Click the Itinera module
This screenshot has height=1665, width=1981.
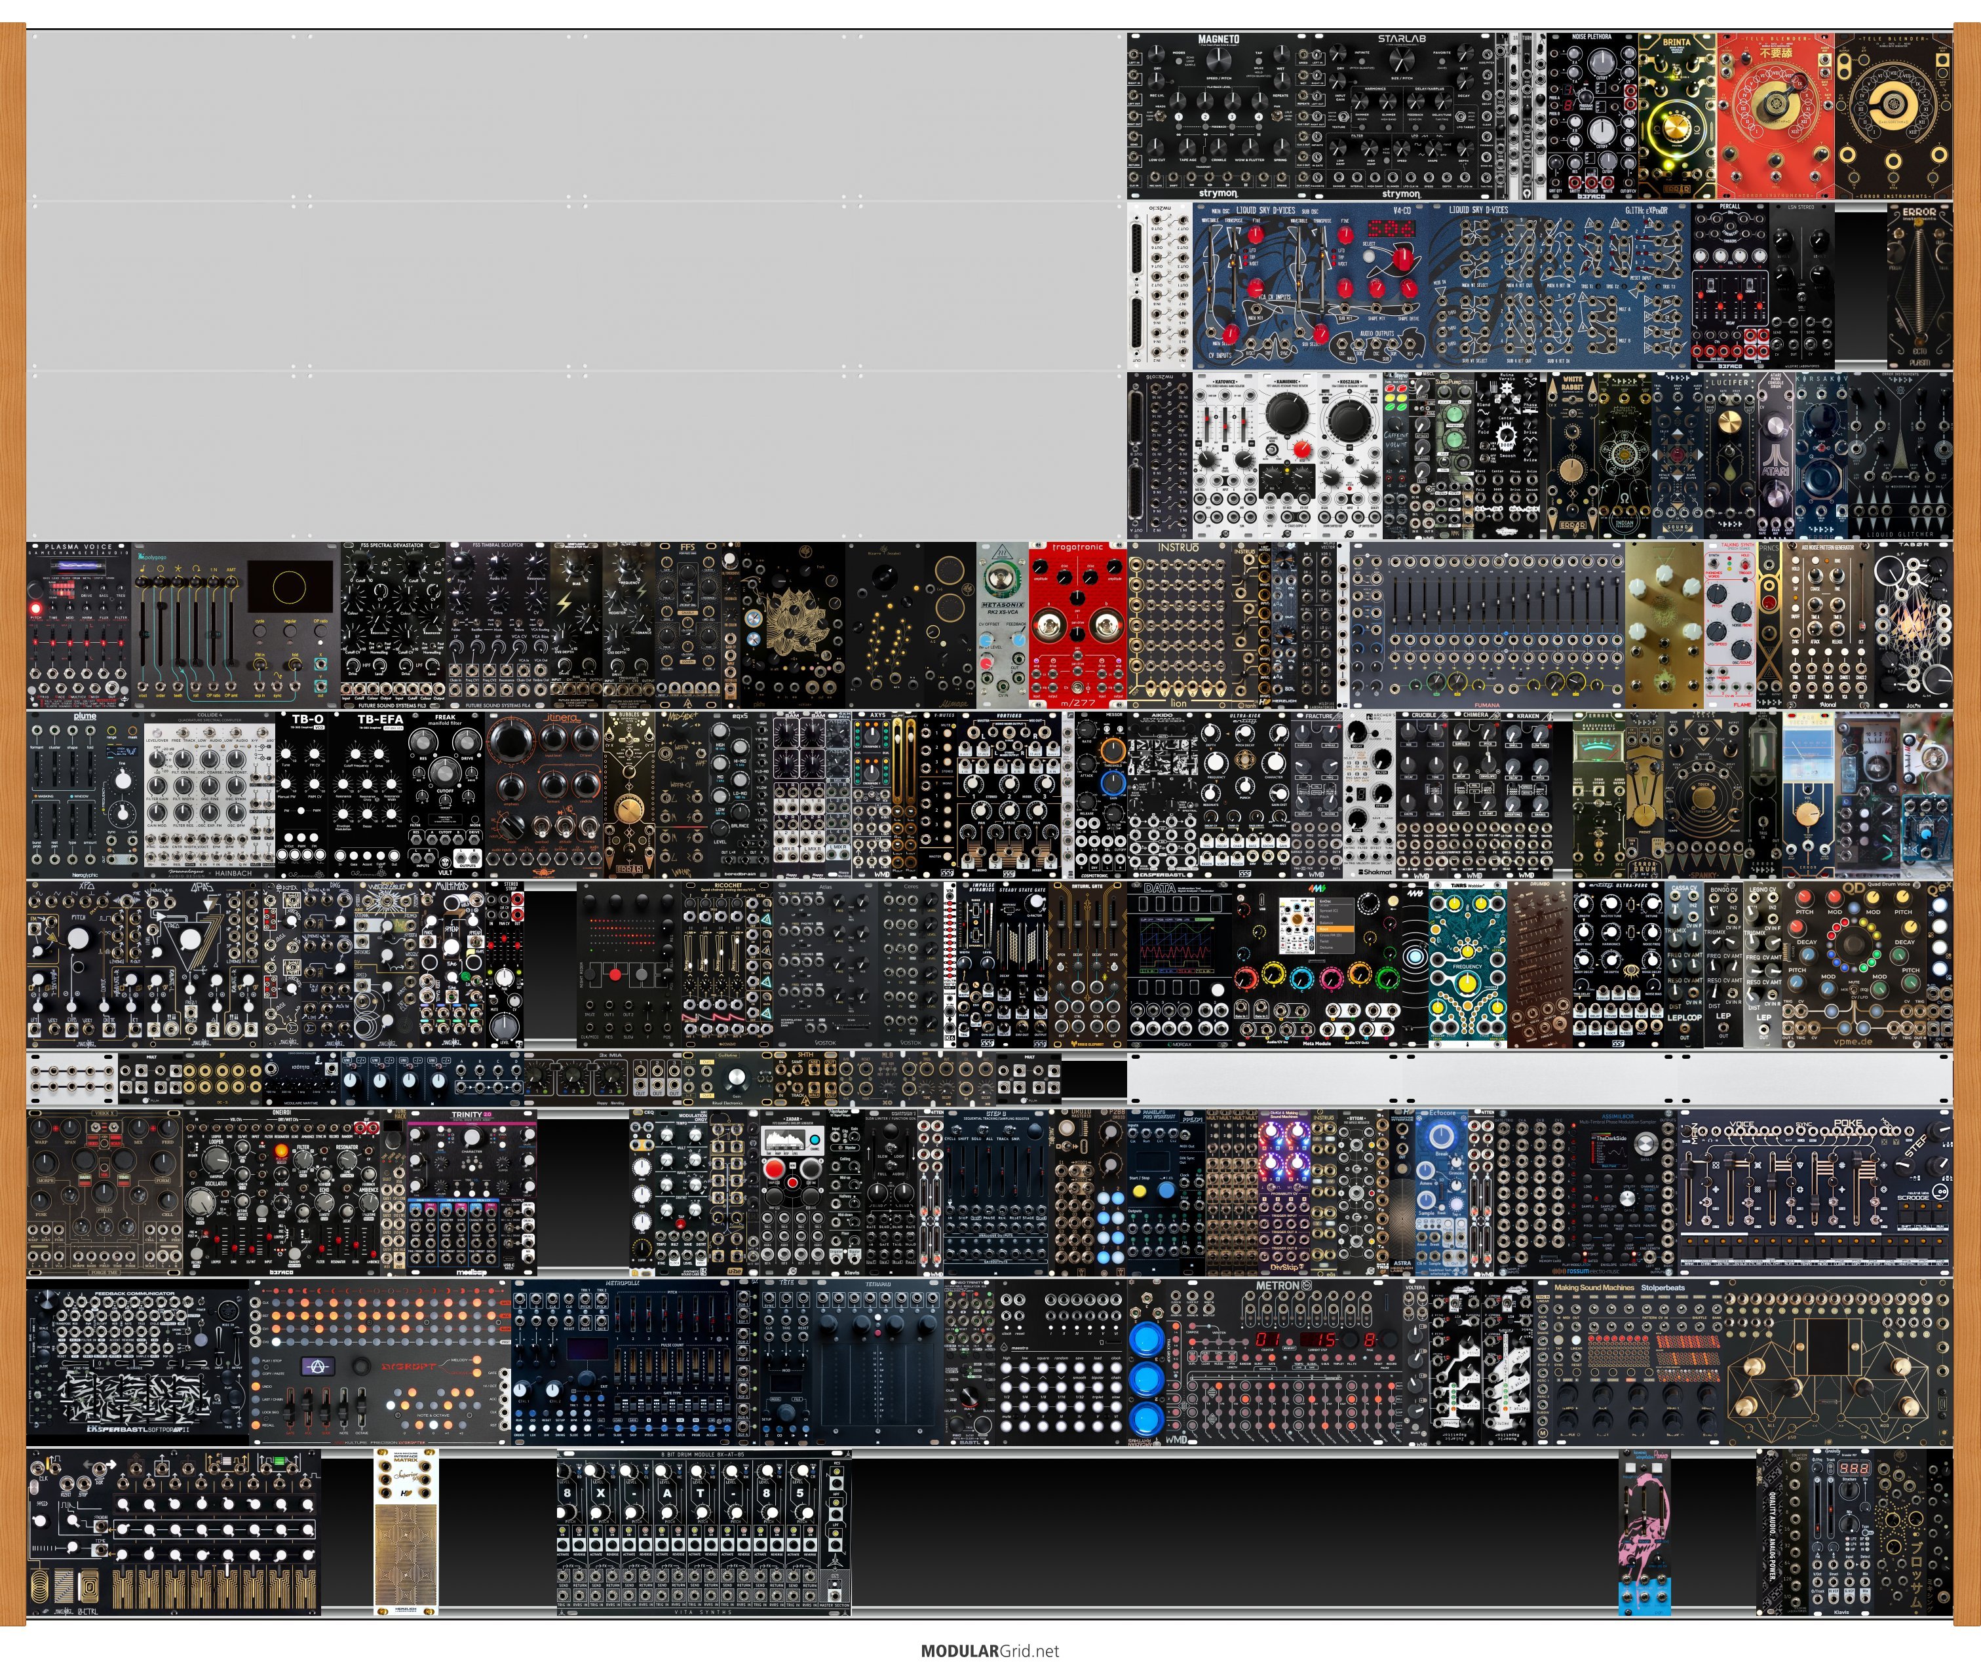click(x=545, y=795)
